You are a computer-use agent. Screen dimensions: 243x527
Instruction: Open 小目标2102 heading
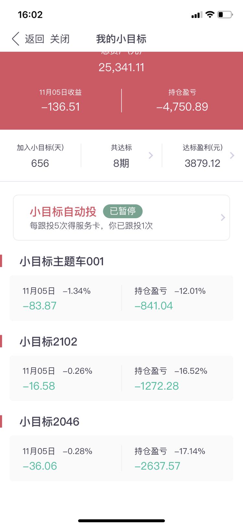click(x=49, y=342)
